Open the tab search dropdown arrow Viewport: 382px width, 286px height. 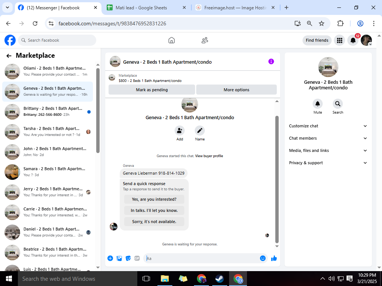pos(7,7)
